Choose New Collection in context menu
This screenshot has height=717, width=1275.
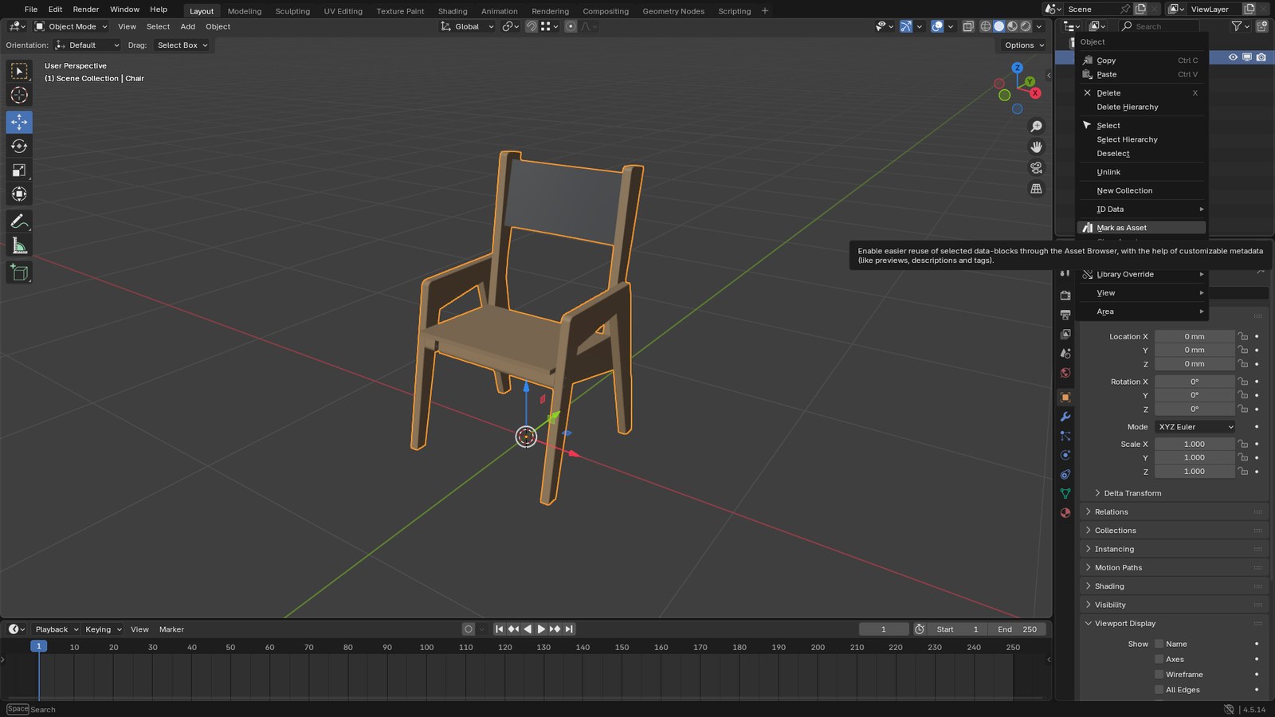click(x=1141, y=190)
